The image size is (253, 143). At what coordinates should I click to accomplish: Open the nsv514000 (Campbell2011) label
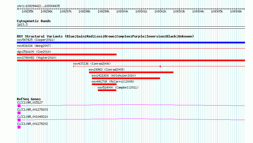118,87
